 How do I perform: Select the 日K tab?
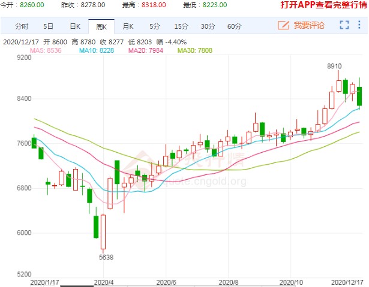(75, 26)
